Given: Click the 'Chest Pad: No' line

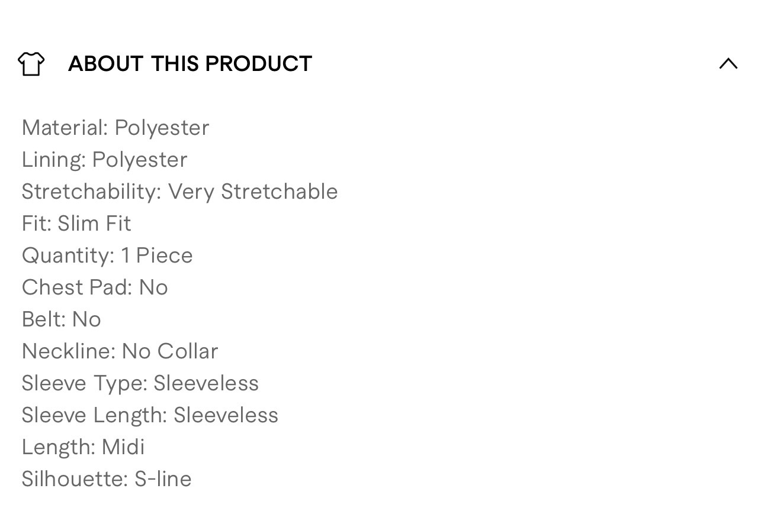Looking at the screenshot, I should (95, 287).
